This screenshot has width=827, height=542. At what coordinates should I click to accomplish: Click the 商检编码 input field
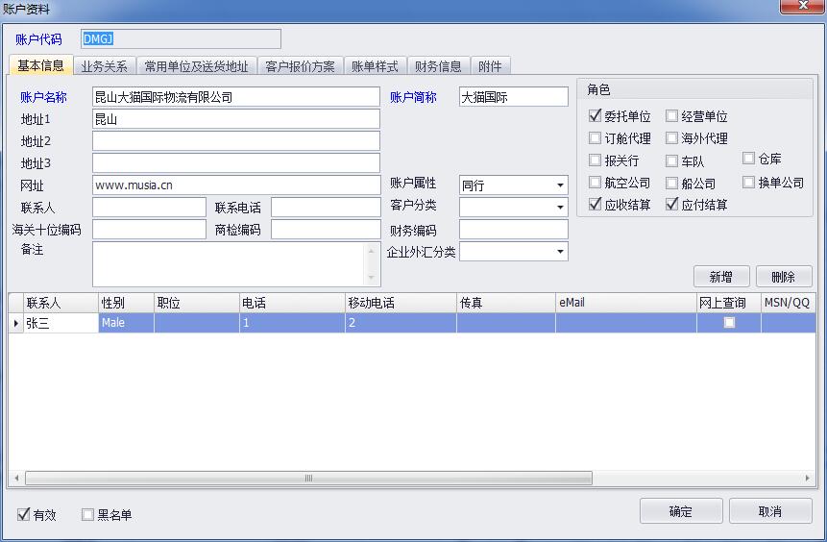[x=326, y=230]
